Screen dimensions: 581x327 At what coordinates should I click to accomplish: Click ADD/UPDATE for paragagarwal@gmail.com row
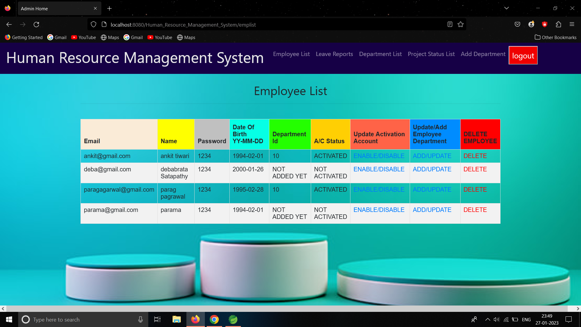point(432,190)
